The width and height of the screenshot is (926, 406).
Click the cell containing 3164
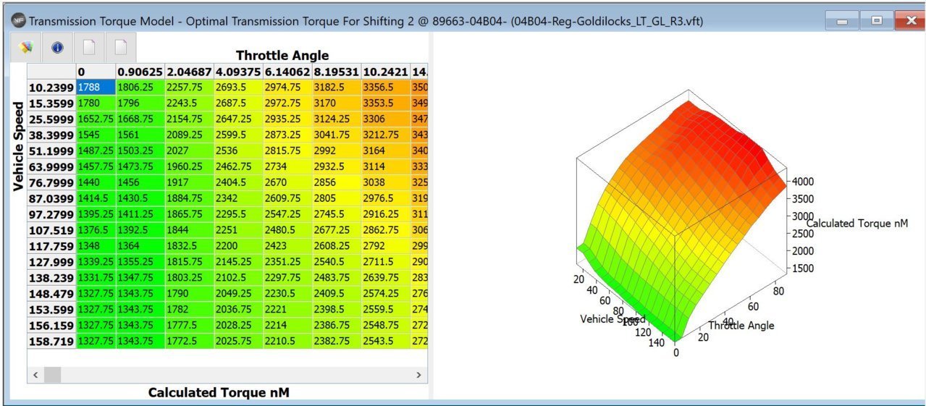[386, 151]
